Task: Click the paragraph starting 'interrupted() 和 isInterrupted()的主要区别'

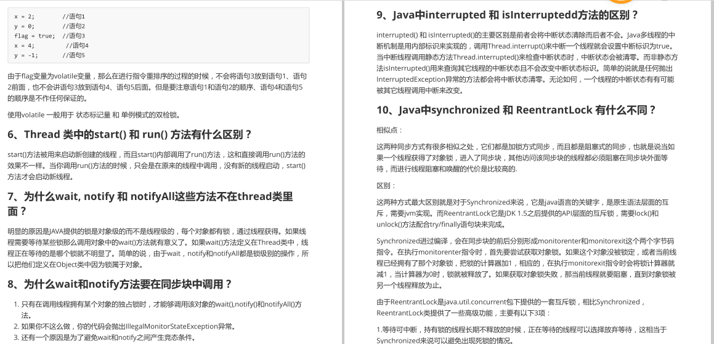Action: pos(527,63)
